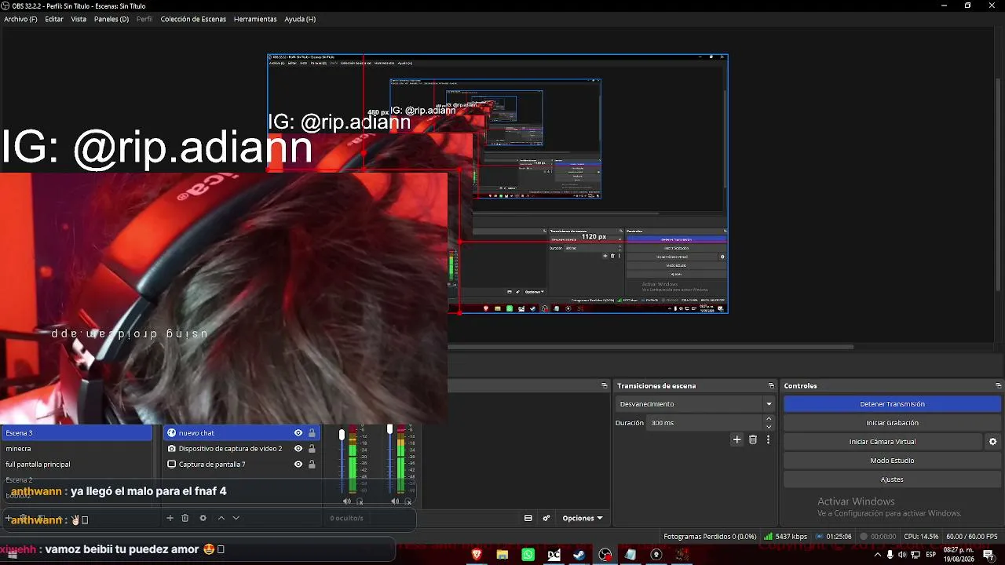This screenshot has width=1005, height=565.
Task: Select Dispositivo de captura de video 2 source
Action: tap(241, 449)
